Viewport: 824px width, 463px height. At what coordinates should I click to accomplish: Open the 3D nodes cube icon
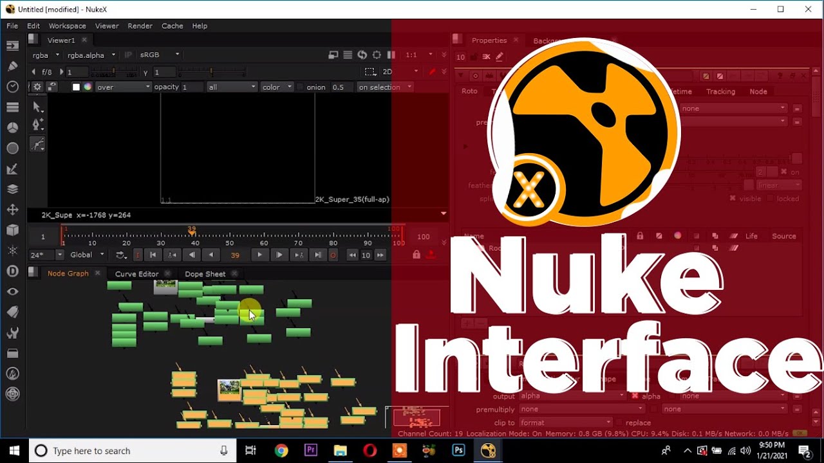[x=12, y=230]
